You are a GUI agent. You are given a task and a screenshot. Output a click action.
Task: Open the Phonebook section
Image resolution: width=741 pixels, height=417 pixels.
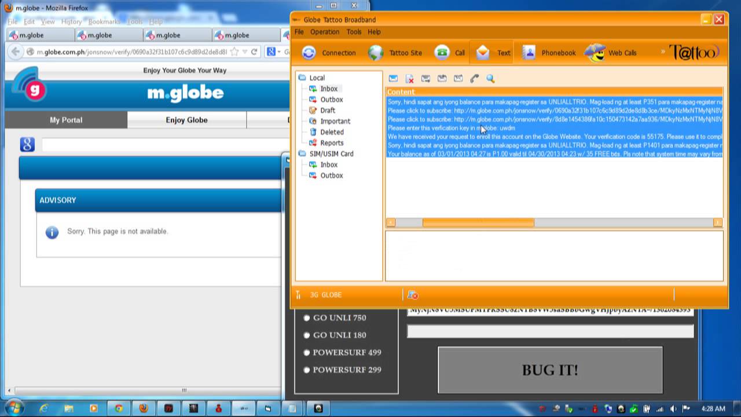point(548,53)
